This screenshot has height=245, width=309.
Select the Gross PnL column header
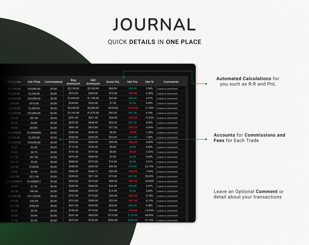coord(113,82)
